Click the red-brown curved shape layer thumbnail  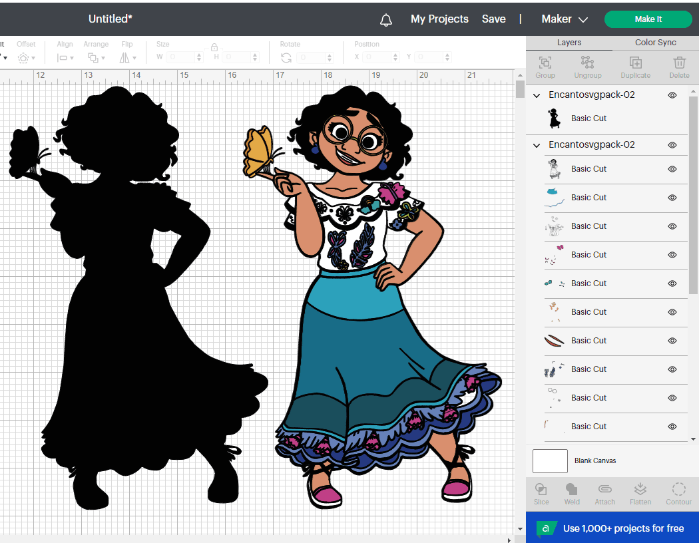[554, 341]
